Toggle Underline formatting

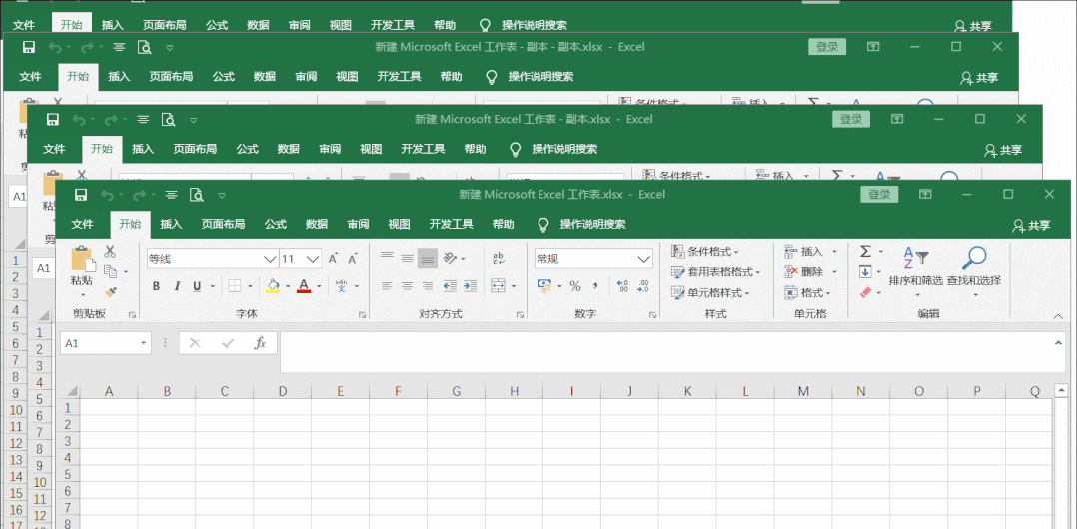click(x=197, y=286)
